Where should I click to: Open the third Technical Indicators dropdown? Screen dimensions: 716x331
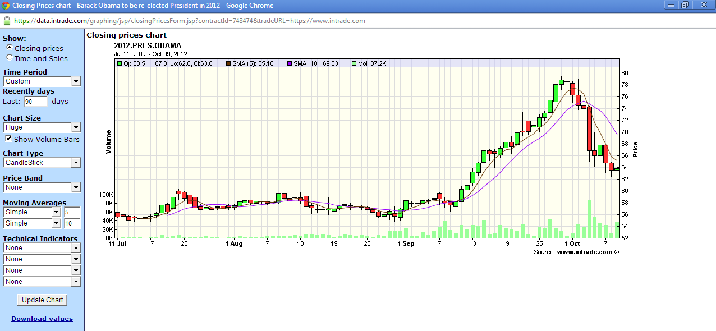click(x=42, y=270)
